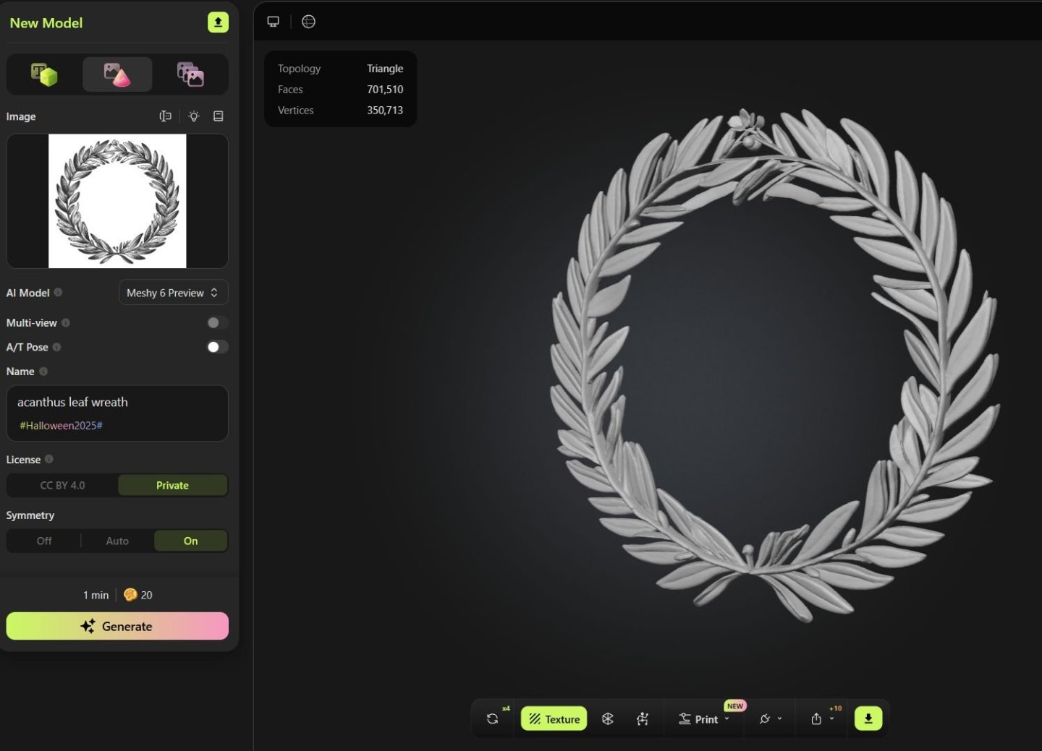Click the remesh polygon icon in bottom toolbar
Viewport: 1042px width, 751px height.
pos(608,719)
